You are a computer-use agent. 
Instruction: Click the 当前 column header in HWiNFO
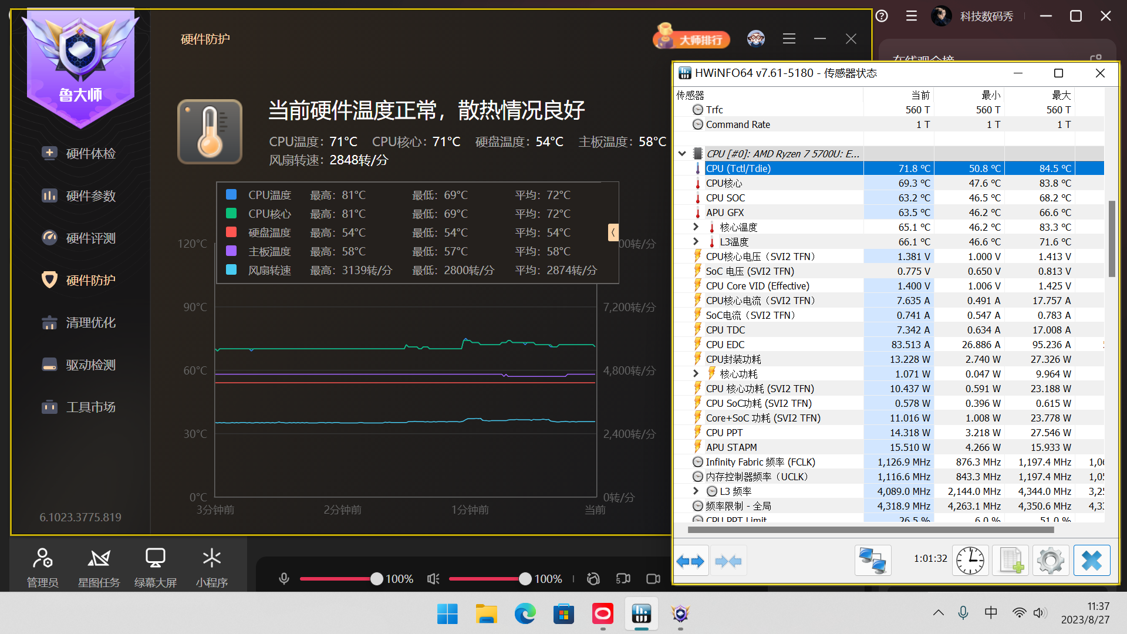(899, 95)
